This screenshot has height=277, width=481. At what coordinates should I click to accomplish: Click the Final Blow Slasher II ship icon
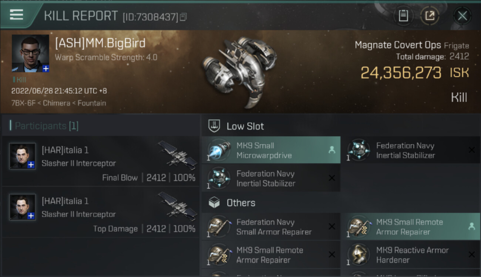point(178,154)
